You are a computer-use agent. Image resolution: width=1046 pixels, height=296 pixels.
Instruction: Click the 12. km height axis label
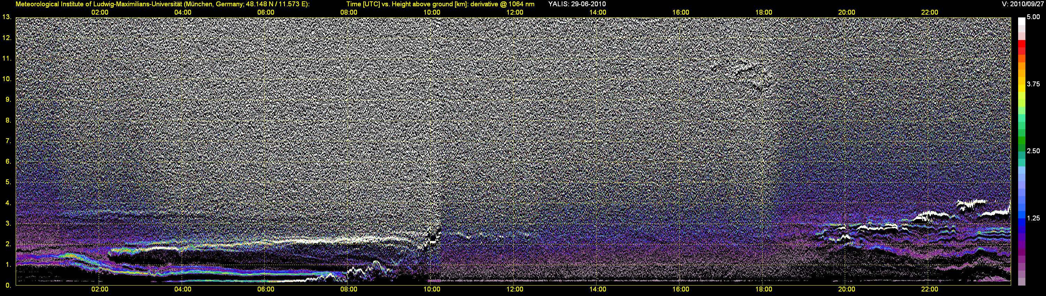point(7,38)
